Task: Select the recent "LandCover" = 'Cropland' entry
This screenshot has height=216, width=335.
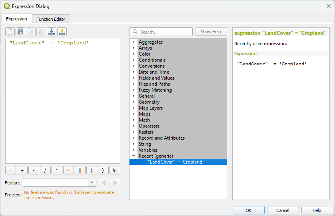Action: click(175, 162)
